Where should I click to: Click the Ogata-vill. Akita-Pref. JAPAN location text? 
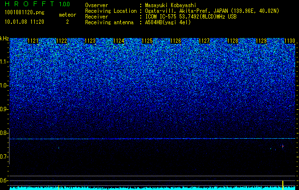click(x=213, y=11)
